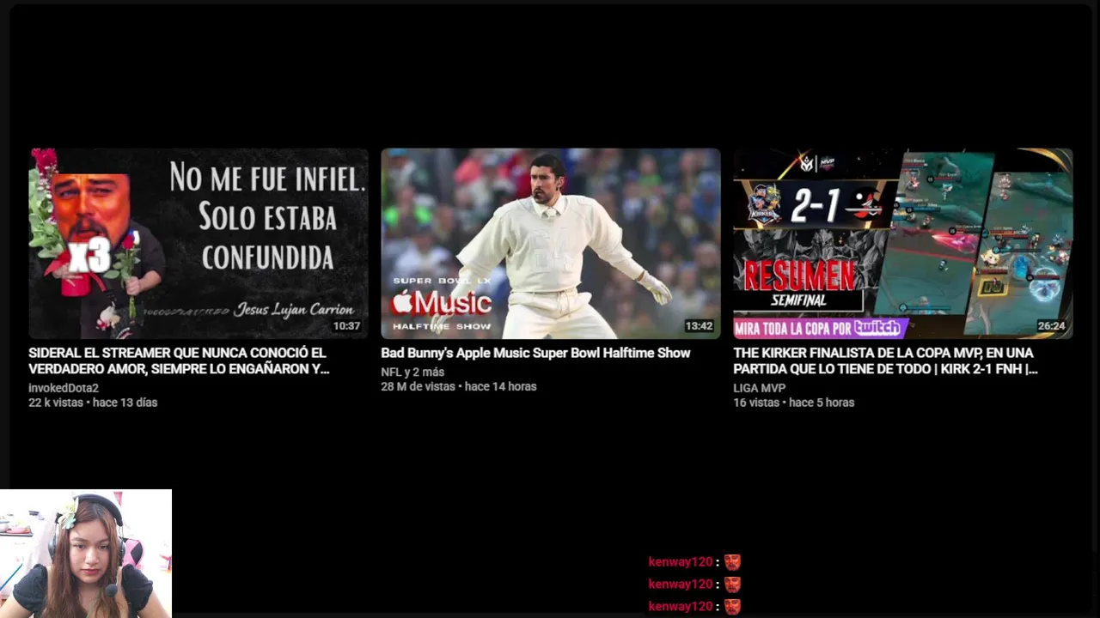Open THE KIRKER semifinal resumen thumbnail

(x=903, y=244)
